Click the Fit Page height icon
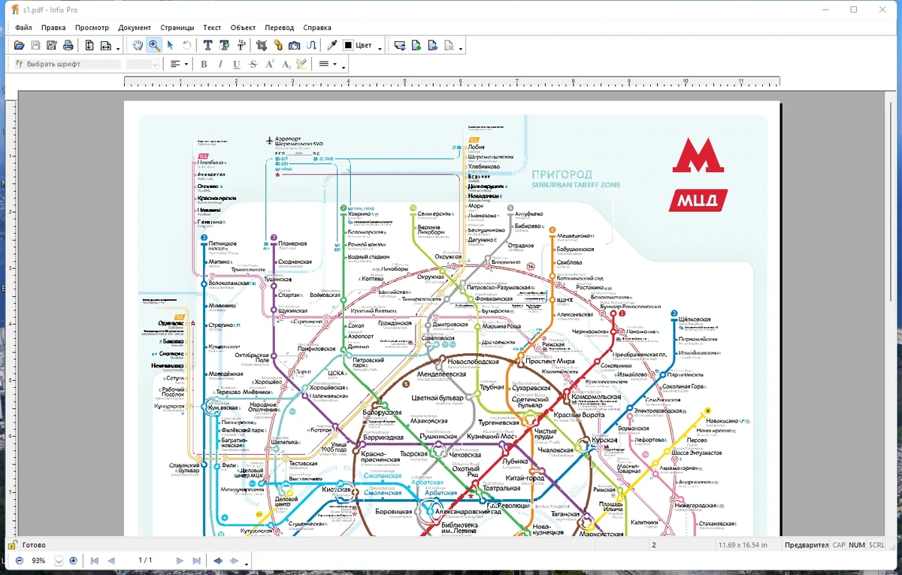The height and width of the screenshot is (575, 902). tap(89, 46)
